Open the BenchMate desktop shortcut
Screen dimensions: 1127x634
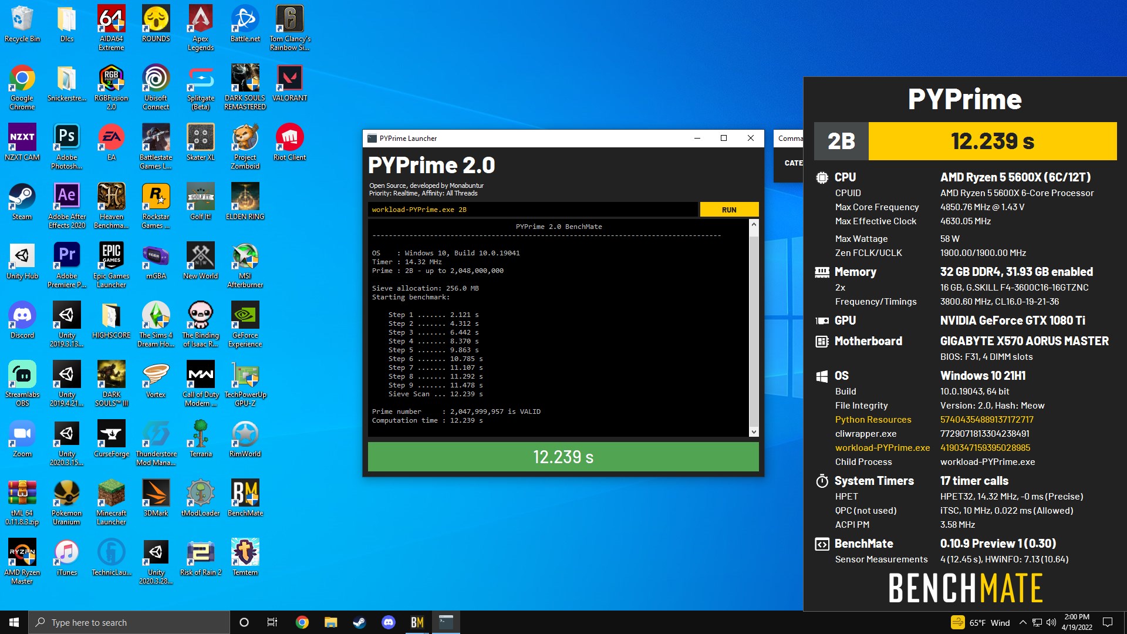(245, 498)
